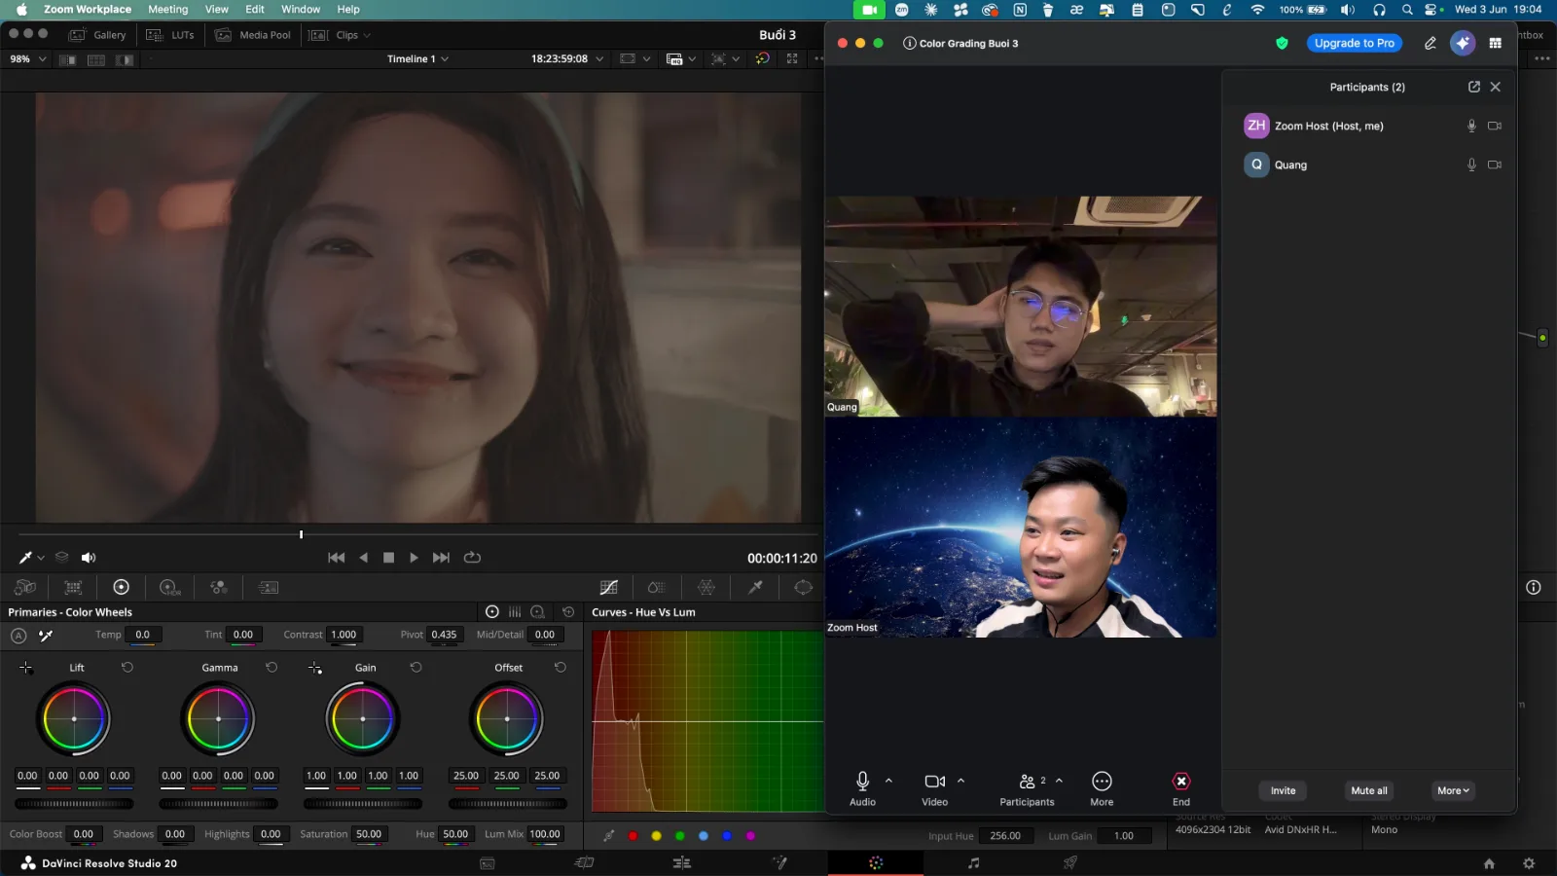Reset the Gain color wheel
The image size is (1557, 876).
(416, 668)
